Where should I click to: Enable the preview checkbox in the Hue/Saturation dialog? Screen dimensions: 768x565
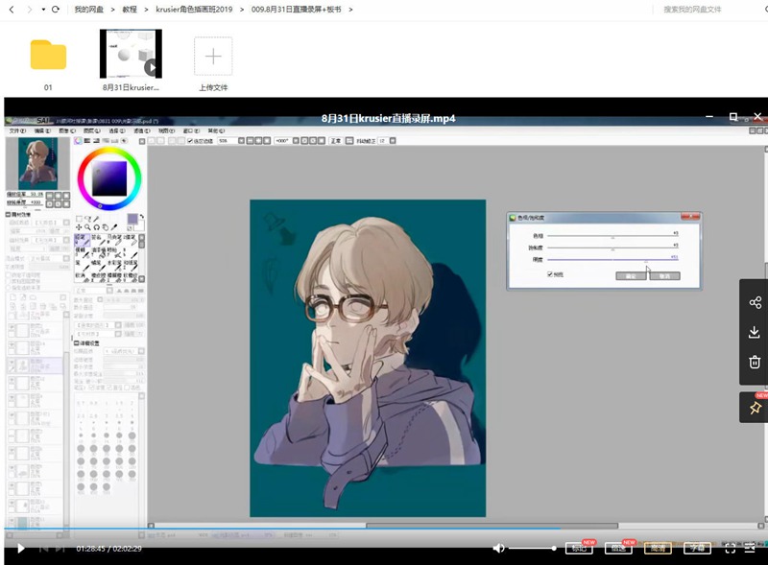tap(549, 274)
